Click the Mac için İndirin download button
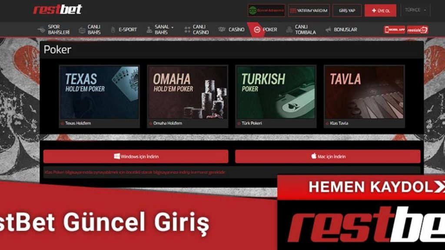This screenshot has height=250, width=445. click(328, 156)
